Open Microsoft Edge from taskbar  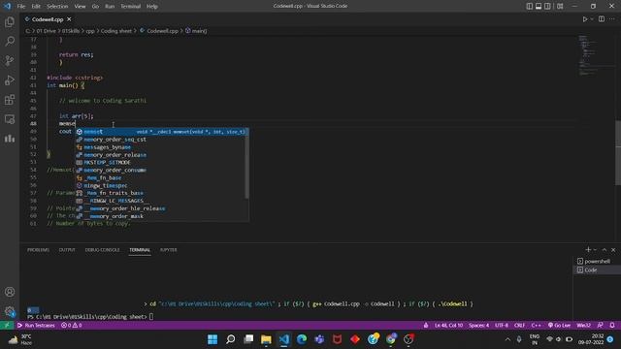click(x=302, y=339)
